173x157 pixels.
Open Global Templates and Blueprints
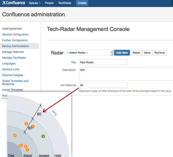tap(15, 82)
